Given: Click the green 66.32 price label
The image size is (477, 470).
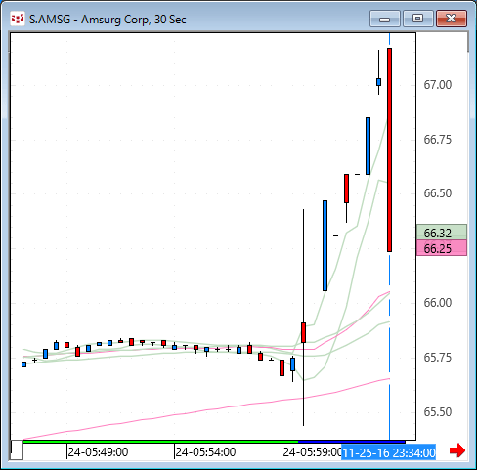Looking at the screenshot, I should click(x=442, y=233).
